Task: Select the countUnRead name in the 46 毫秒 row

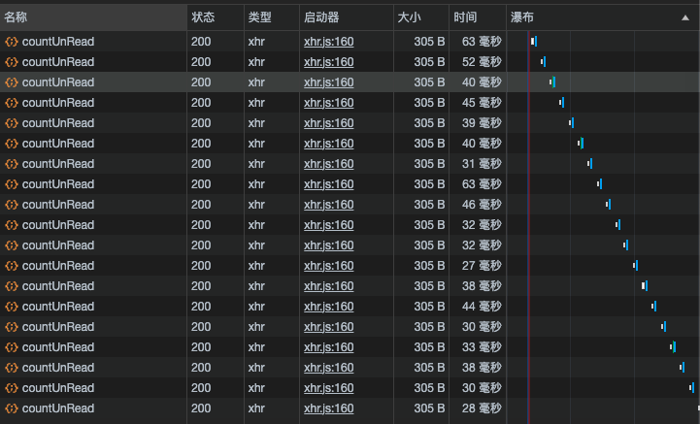Action: point(58,205)
